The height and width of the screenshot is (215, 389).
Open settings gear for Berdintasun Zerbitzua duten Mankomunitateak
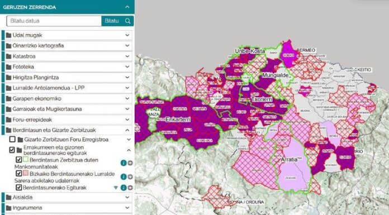coord(130,163)
